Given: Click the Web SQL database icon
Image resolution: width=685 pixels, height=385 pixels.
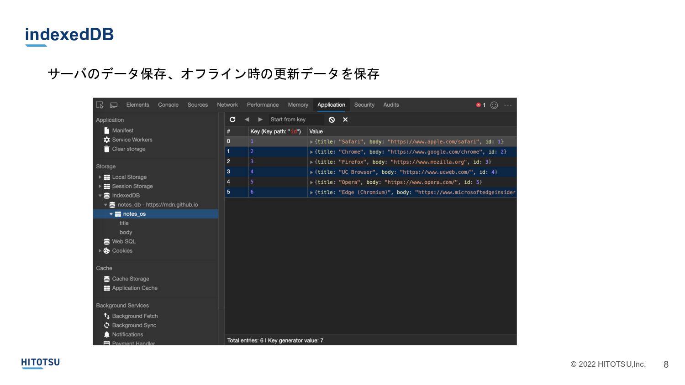Looking at the screenshot, I should click(106, 242).
